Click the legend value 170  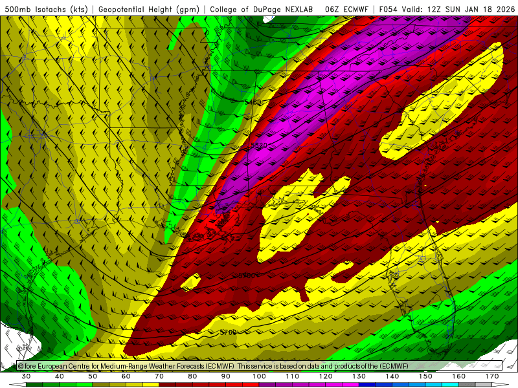point(492,376)
